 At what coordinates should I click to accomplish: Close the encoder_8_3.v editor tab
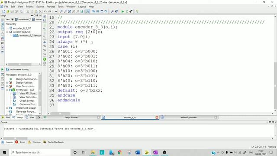(x=157, y=117)
